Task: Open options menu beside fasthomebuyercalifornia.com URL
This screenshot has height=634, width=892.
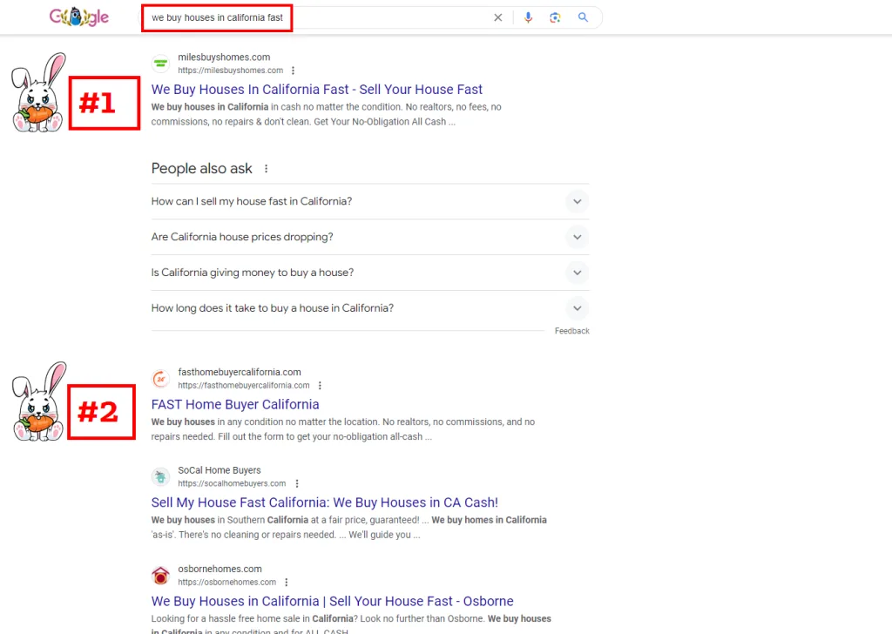Action: click(x=320, y=386)
